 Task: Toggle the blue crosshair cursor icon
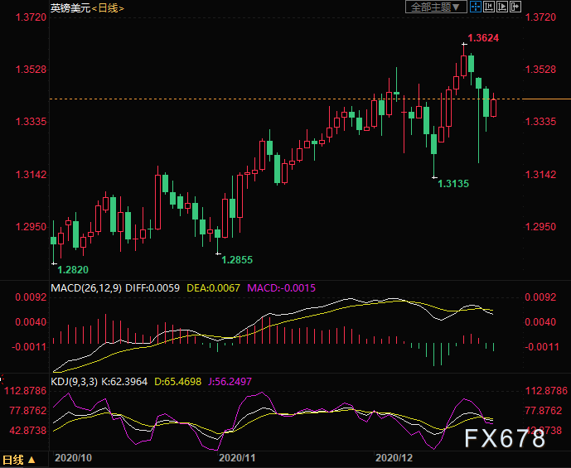(x=477, y=7)
